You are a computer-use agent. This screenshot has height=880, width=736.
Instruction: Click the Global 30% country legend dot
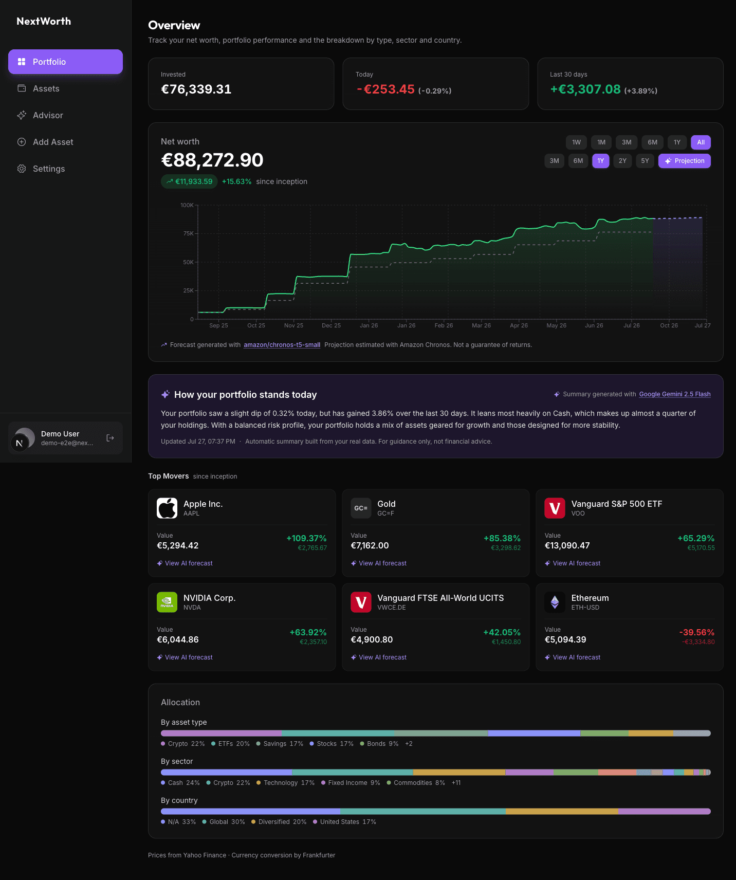pos(205,822)
